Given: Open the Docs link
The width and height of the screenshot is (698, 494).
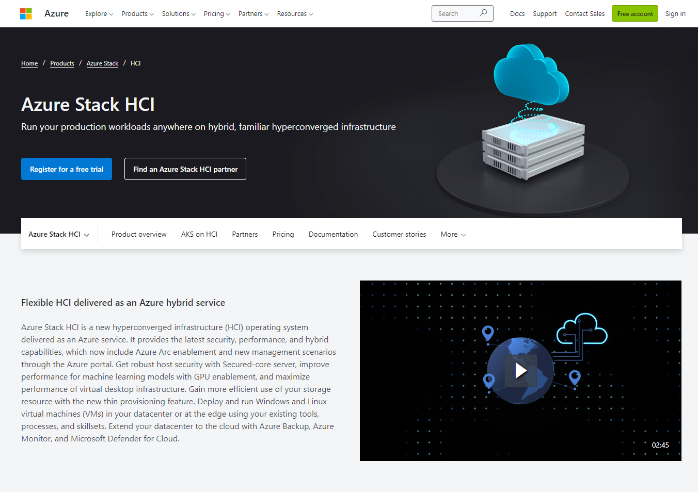Looking at the screenshot, I should tap(517, 14).
